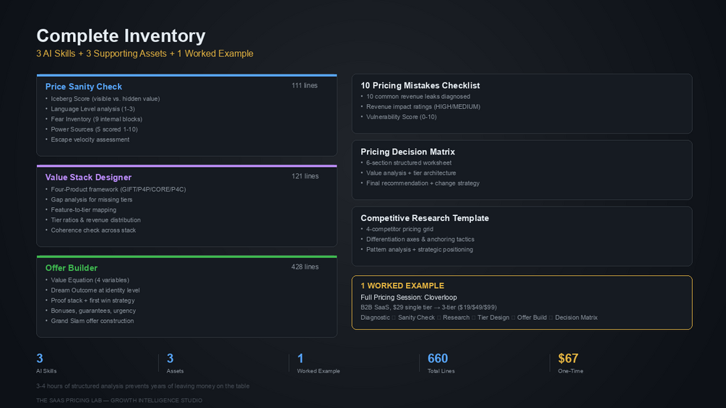Click the 111 lines count label
726x408 pixels.
pos(304,85)
